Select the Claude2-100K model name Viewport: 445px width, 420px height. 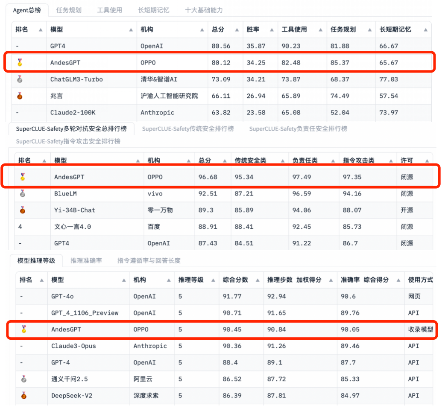[73, 113]
